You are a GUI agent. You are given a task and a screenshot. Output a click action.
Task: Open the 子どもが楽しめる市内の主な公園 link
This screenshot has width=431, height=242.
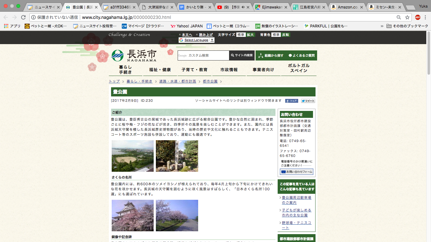pos(297,213)
